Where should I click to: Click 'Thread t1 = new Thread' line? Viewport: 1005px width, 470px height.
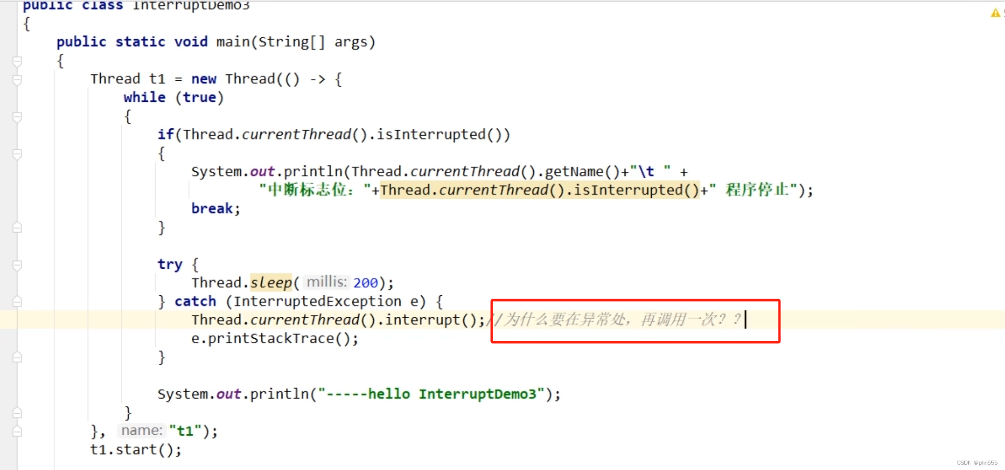(x=216, y=79)
